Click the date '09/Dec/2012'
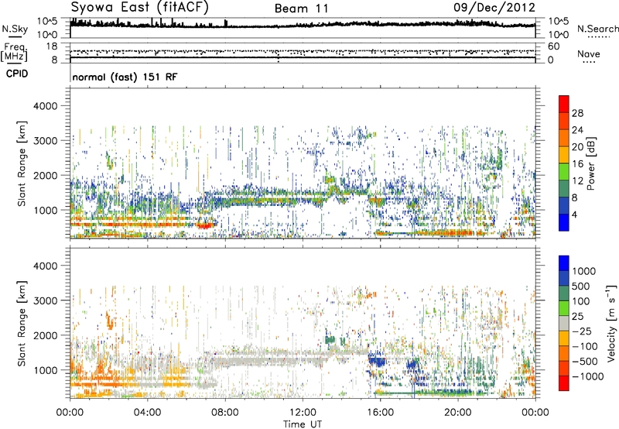The height and width of the screenshot is (429, 619). (x=494, y=8)
